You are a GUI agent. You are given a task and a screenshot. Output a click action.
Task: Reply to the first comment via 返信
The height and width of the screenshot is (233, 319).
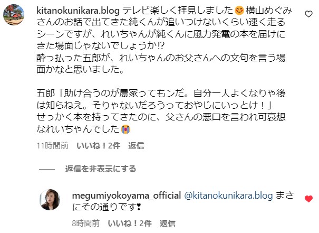click(x=136, y=146)
